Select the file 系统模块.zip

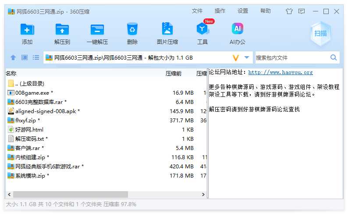(x=106, y=175)
